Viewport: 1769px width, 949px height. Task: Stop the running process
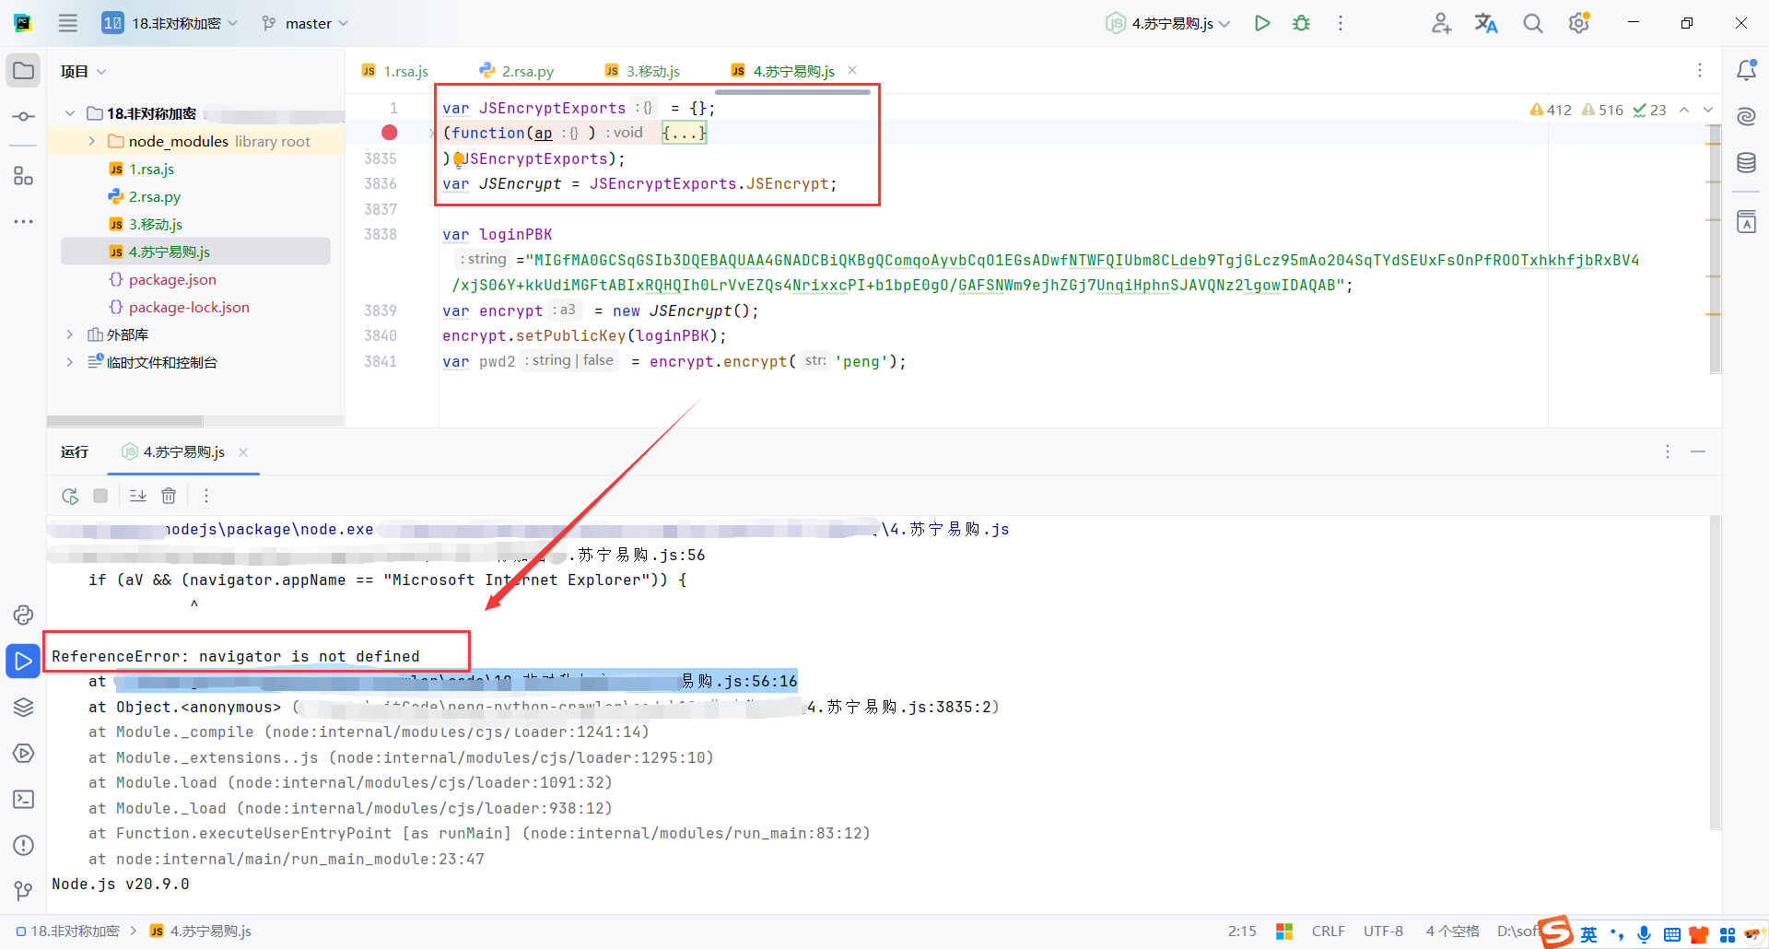(x=100, y=496)
